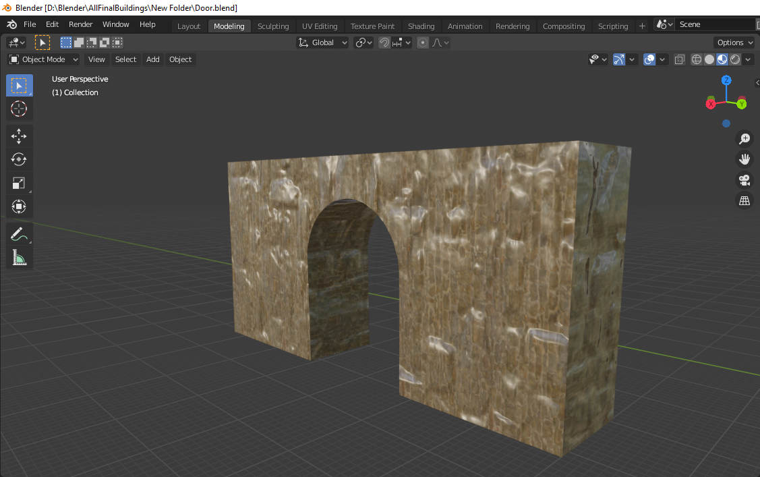This screenshot has width=760, height=477.
Task: Switch perspective/orthographic with grid icon
Action: [744, 200]
